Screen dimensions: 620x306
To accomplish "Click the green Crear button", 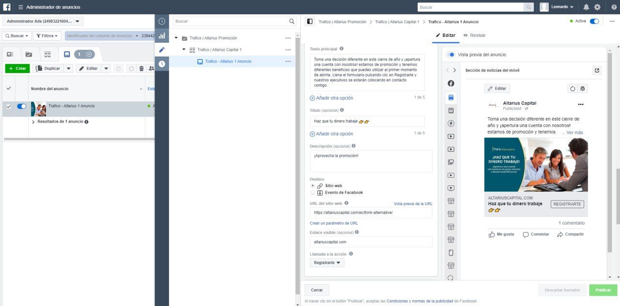I will pos(17,69).
